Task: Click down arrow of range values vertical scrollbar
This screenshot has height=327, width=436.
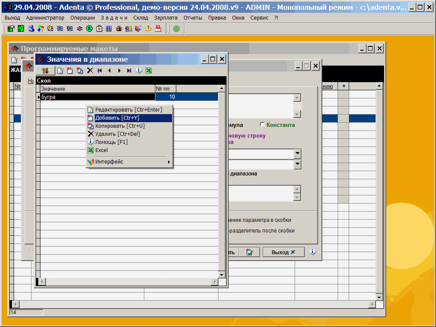Action: (x=221, y=275)
